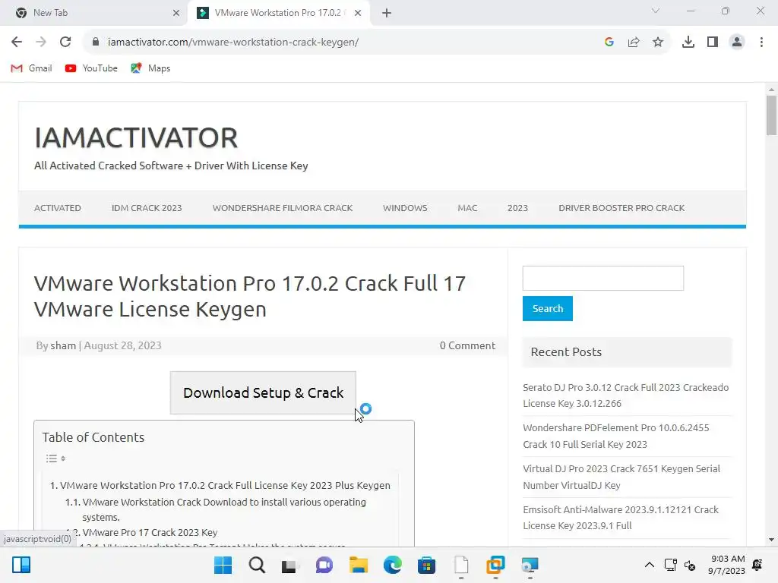The width and height of the screenshot is (778, 583).
Task: Open the Chrome three-dot menu
Action: click(x=761, y=43)
